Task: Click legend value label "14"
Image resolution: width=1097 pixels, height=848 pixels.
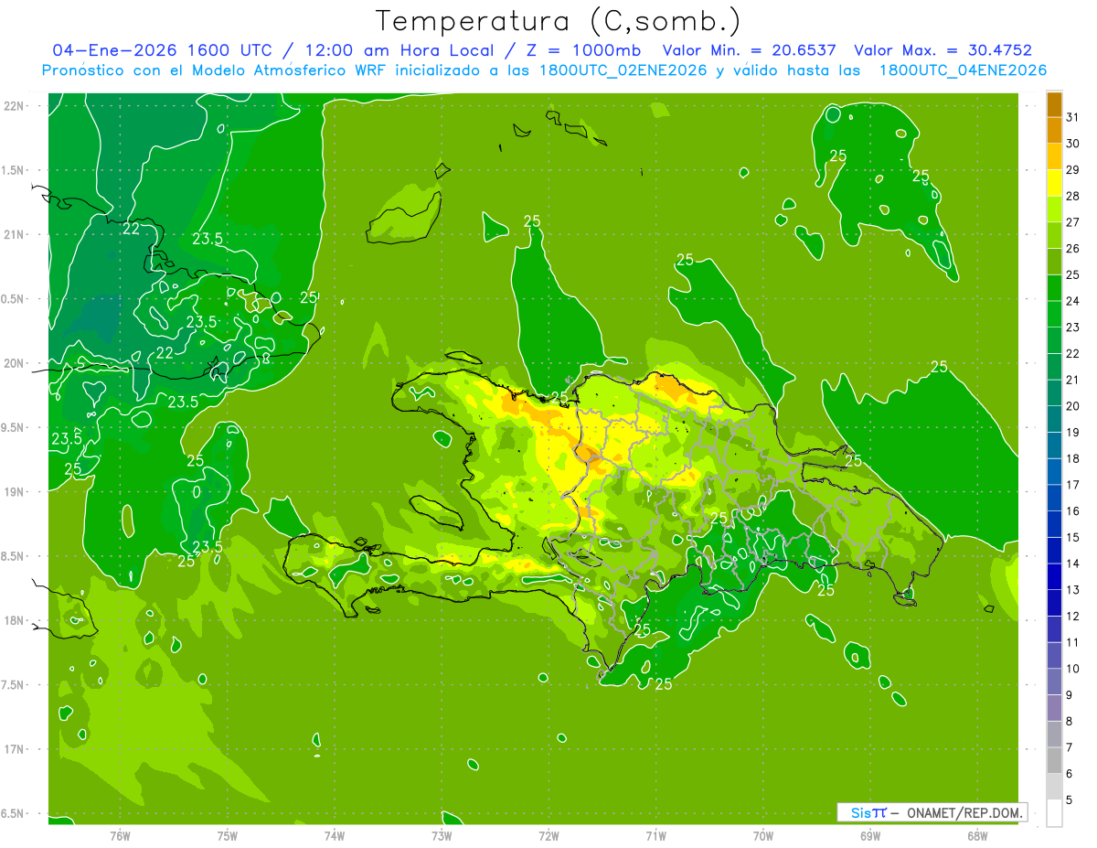Action: coord(1074,564)
